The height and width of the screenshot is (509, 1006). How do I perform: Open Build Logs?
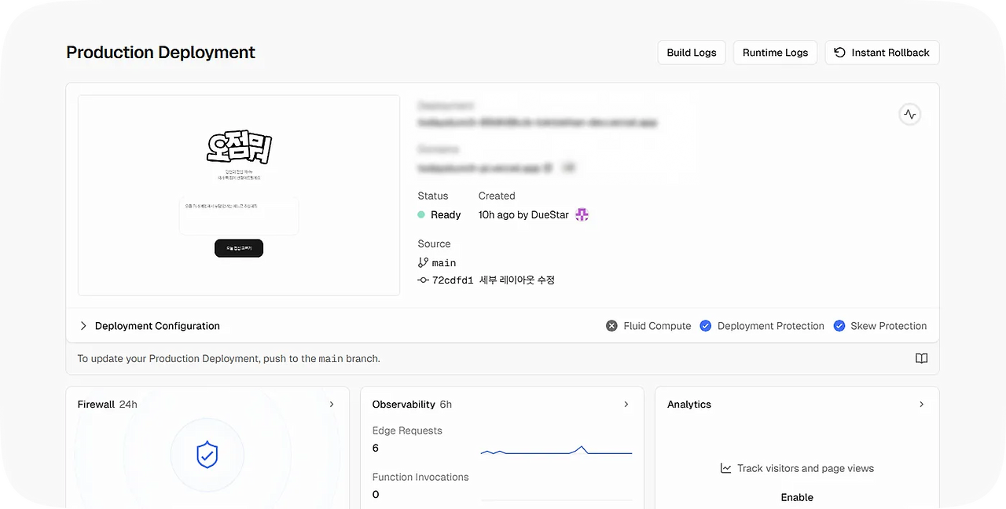[692, 53]
